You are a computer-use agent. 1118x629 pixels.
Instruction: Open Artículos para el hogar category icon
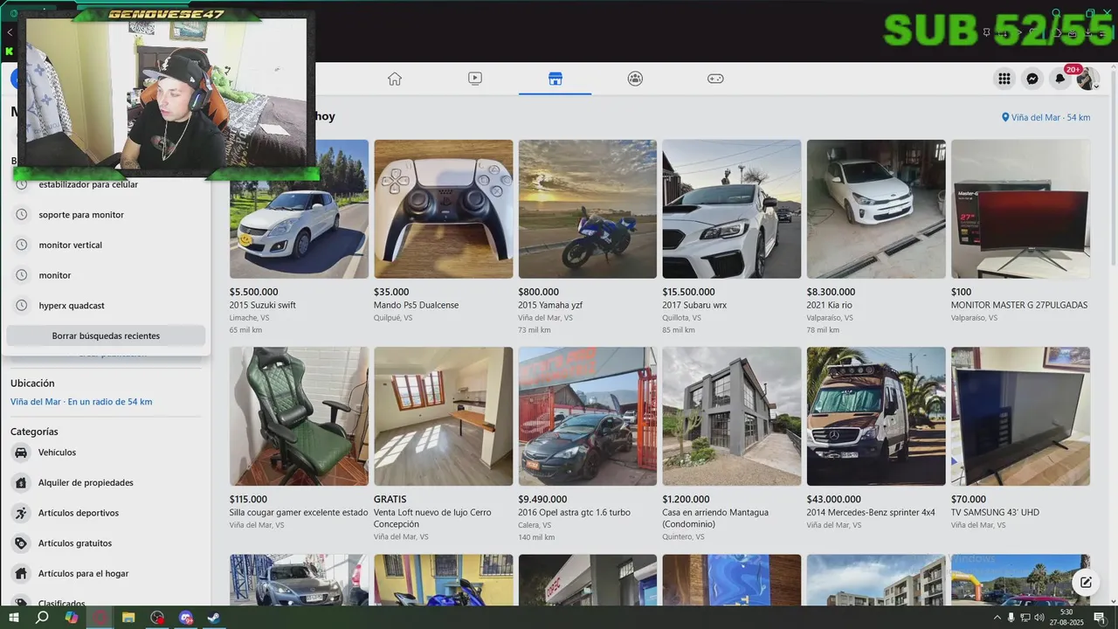(20, 574)
